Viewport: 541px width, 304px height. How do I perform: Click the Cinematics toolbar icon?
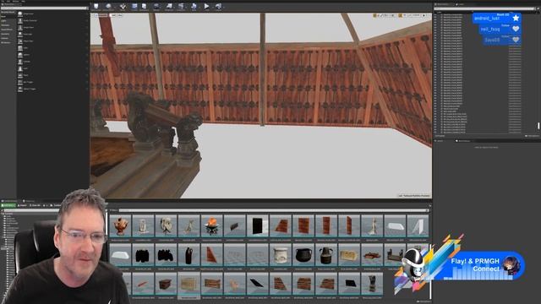[181, 7]
